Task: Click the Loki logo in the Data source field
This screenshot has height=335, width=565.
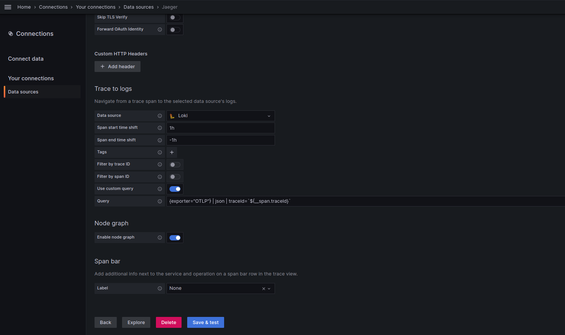Action: pos(172,116)
